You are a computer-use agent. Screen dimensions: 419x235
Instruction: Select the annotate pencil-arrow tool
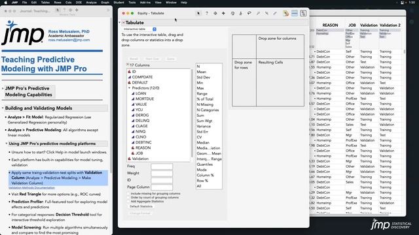(266, 13)
